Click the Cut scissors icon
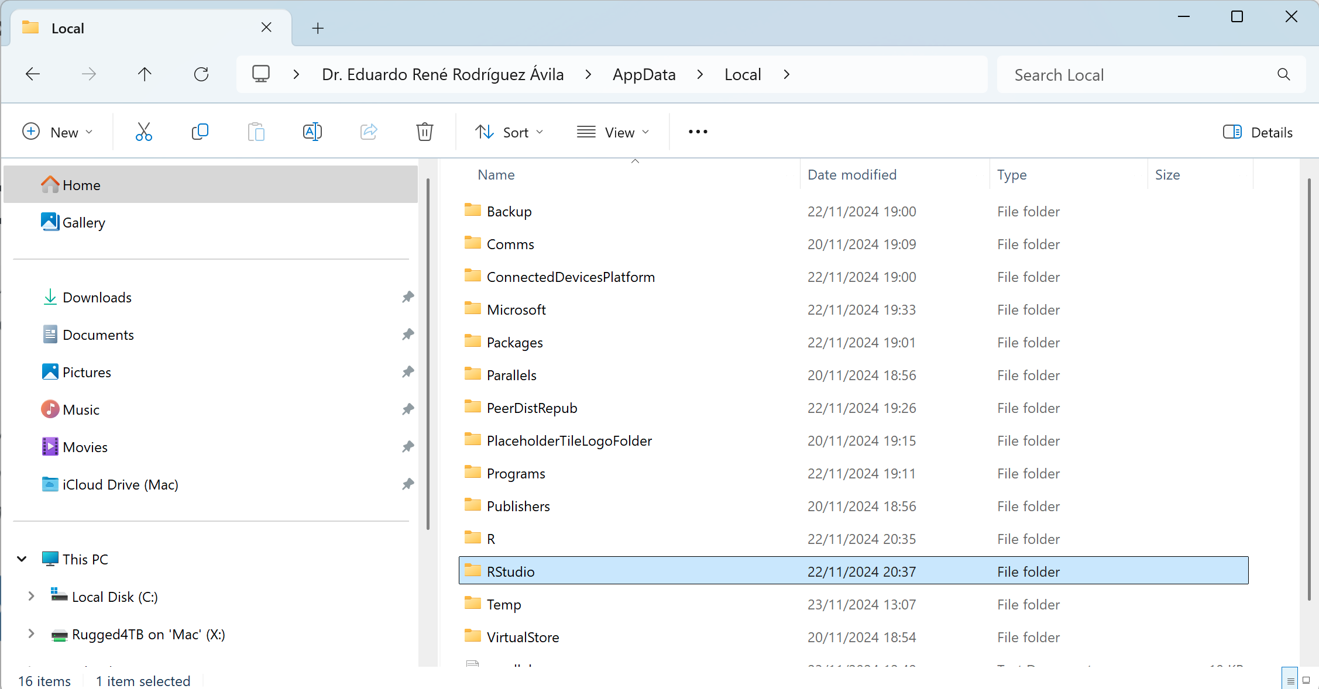 tap(143, 132)
